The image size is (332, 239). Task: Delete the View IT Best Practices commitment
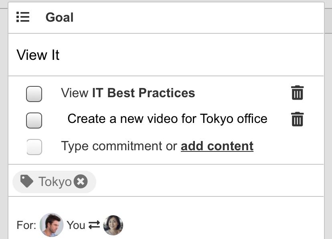(x=297, y=93)
